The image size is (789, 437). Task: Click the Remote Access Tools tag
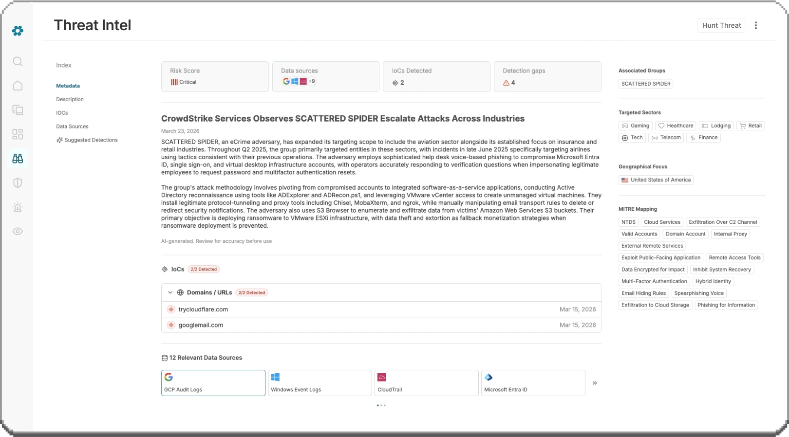(734, 258)
